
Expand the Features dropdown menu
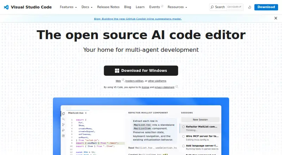[68, 7]
